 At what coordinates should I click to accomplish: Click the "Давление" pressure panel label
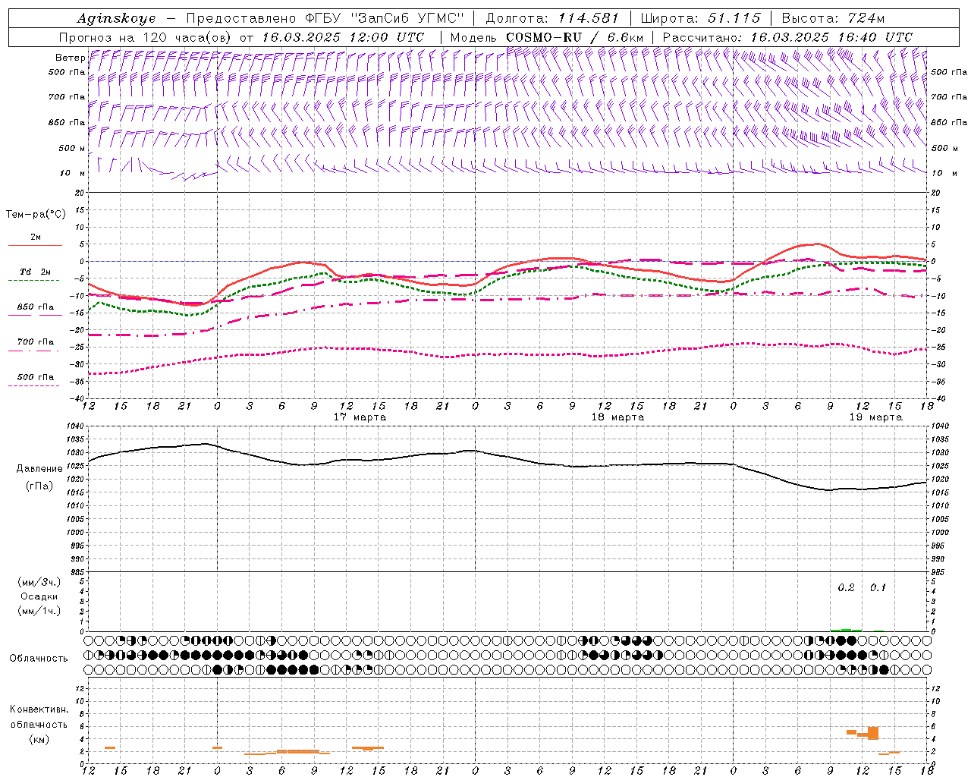tap(39, 469)
